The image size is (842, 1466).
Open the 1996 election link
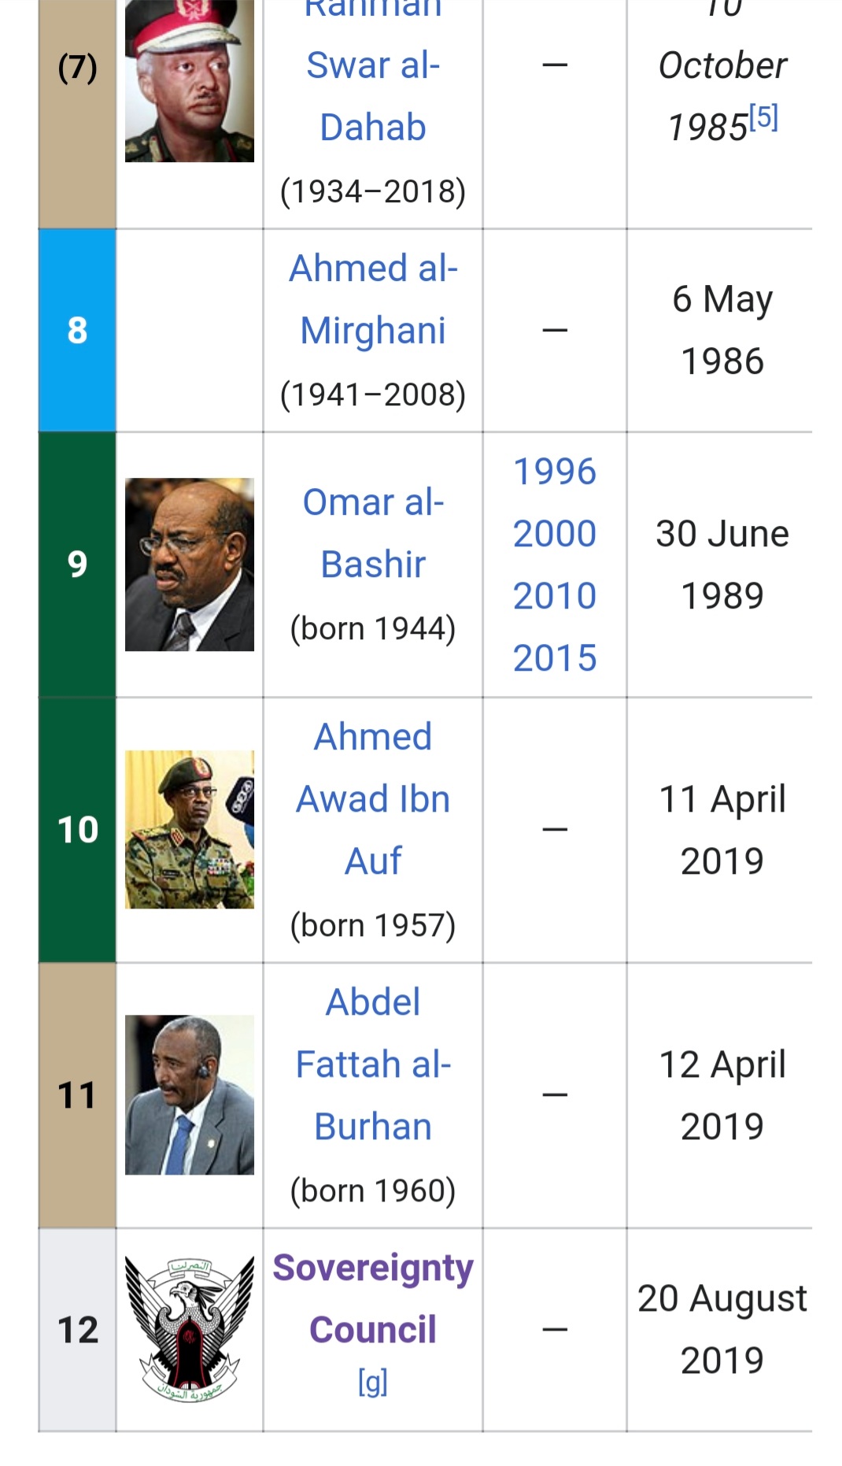555,472
